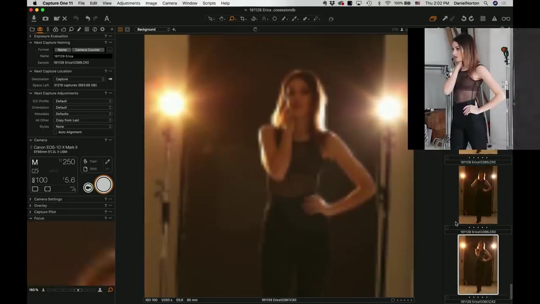Open the All Other 'Copy from Last' dropdown
The height and width of the screenshot is (304, 540).
pyautogui.click(x=83, y=120)
